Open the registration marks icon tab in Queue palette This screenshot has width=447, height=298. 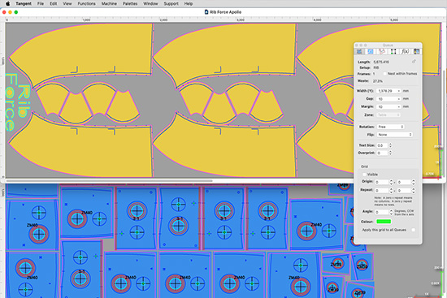tap(393, 52)
